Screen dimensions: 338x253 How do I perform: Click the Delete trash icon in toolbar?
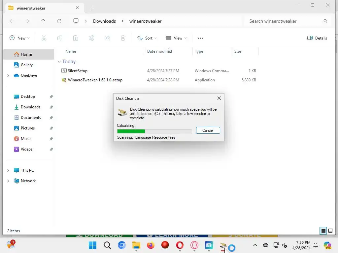pyautogui.click(x=123, y=38)
